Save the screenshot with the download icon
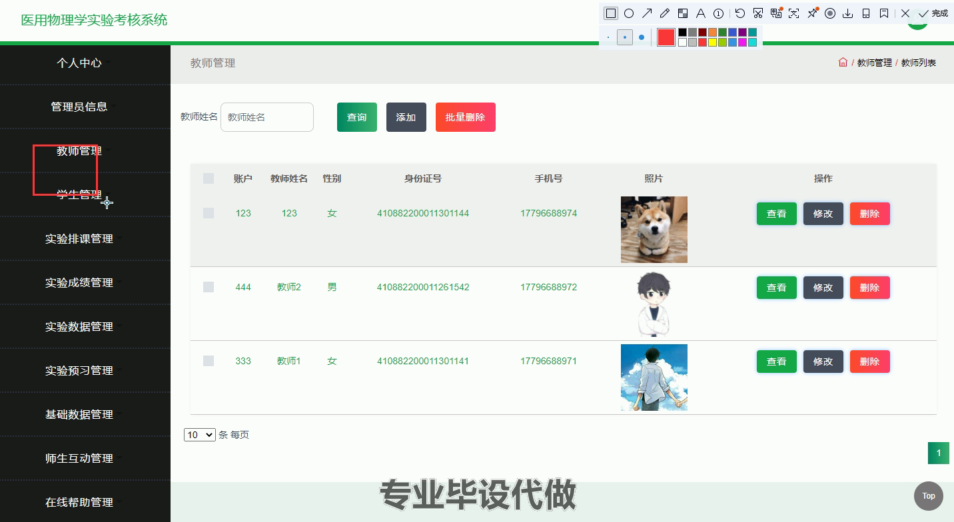Image resolution: width=954 pixels, height=522 pixels. (848, 13)
